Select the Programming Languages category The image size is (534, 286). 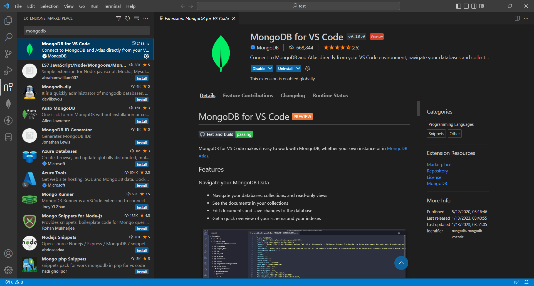(451, 124)
